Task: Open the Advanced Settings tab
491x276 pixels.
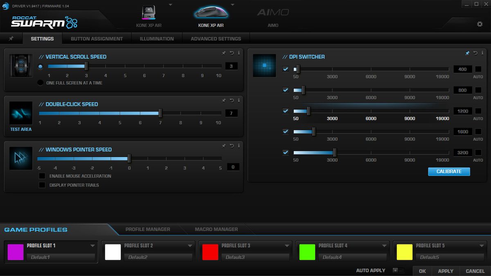Action: pos(216,38)
